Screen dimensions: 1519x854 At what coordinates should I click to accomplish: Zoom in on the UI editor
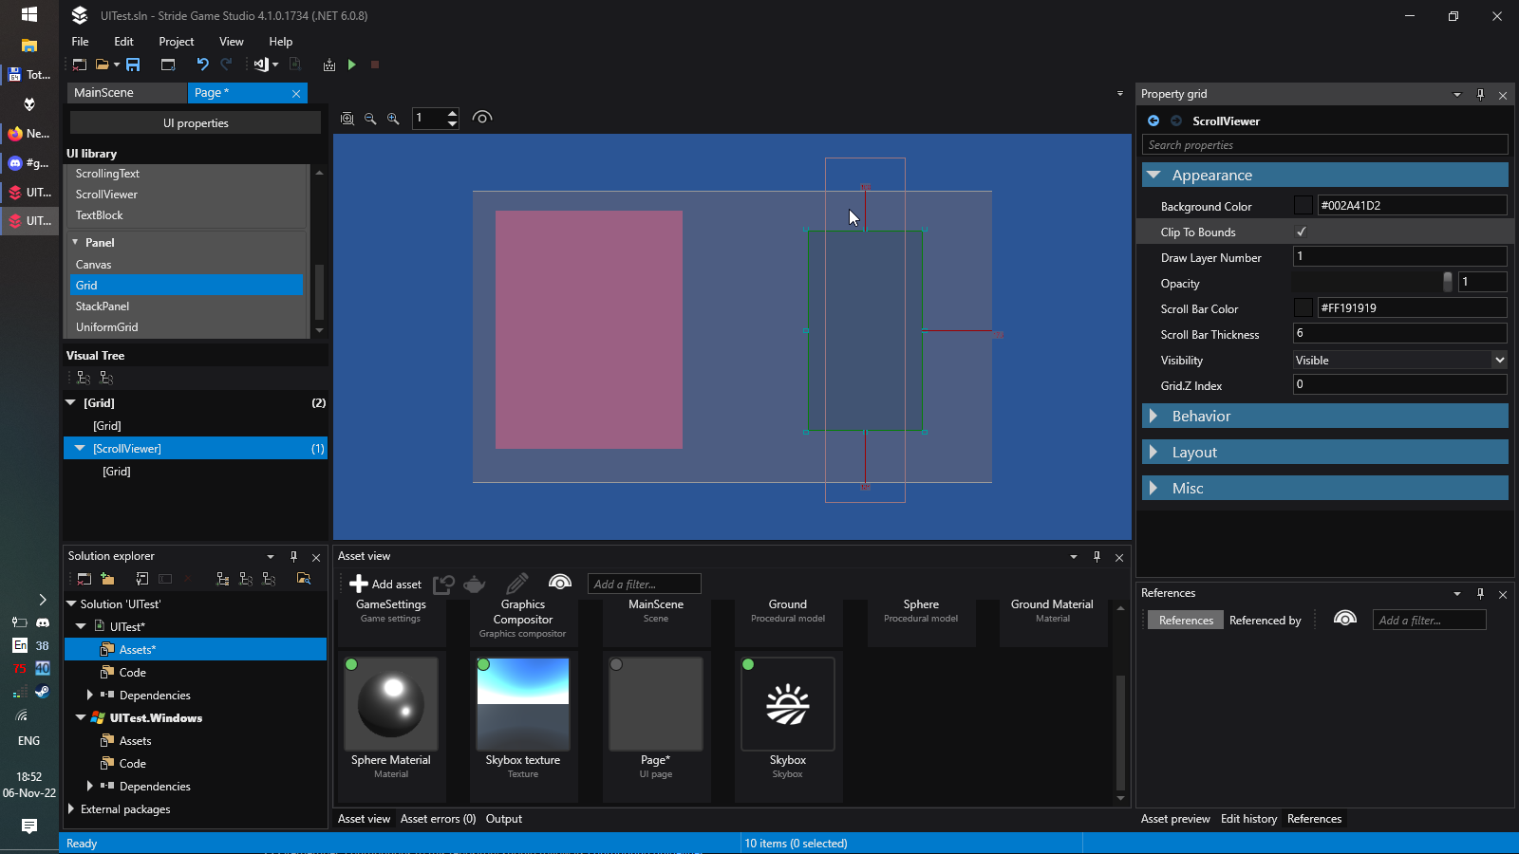tap(393, 119)
